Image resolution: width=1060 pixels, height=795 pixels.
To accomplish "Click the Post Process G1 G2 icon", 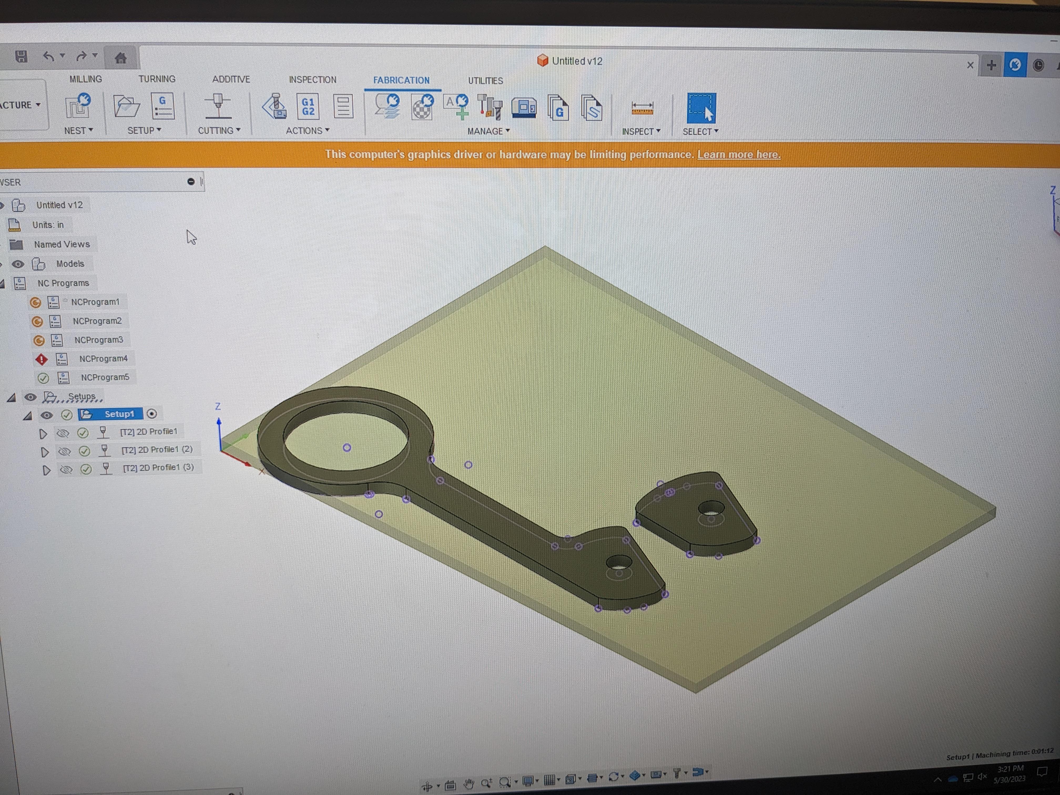I will coord(308,107).
